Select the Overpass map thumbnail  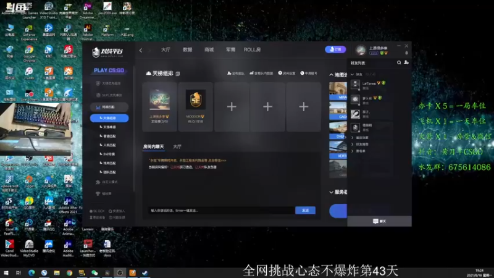[338, 130]
